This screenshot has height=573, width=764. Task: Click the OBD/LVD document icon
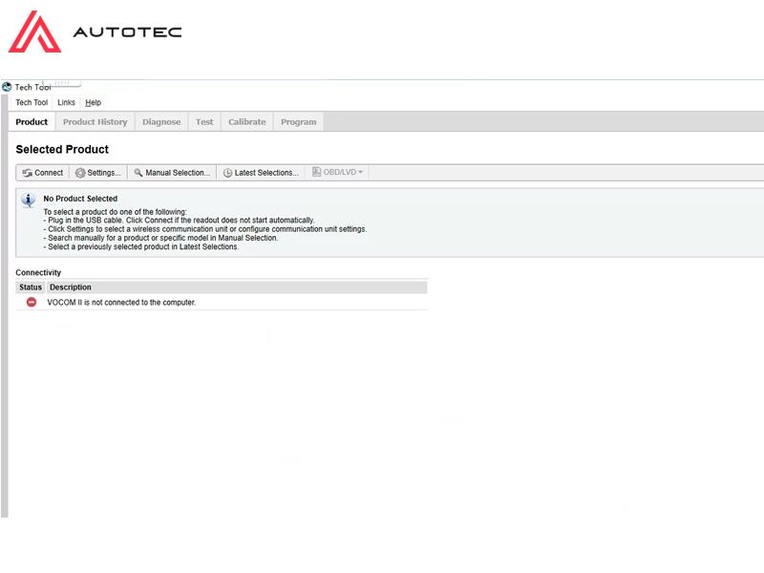pos(317,172)
